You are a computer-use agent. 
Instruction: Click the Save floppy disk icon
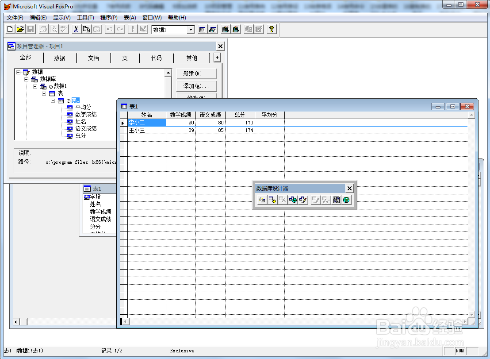click(31, 29)
